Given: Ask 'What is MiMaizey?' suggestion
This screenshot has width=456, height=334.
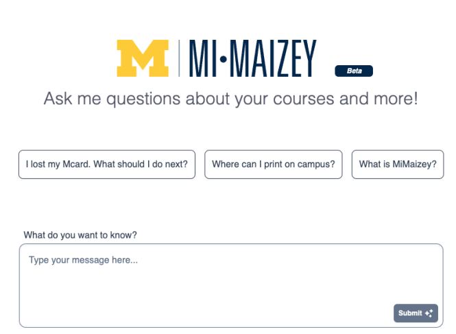Looking at the screenshot, I should point(398,165).
